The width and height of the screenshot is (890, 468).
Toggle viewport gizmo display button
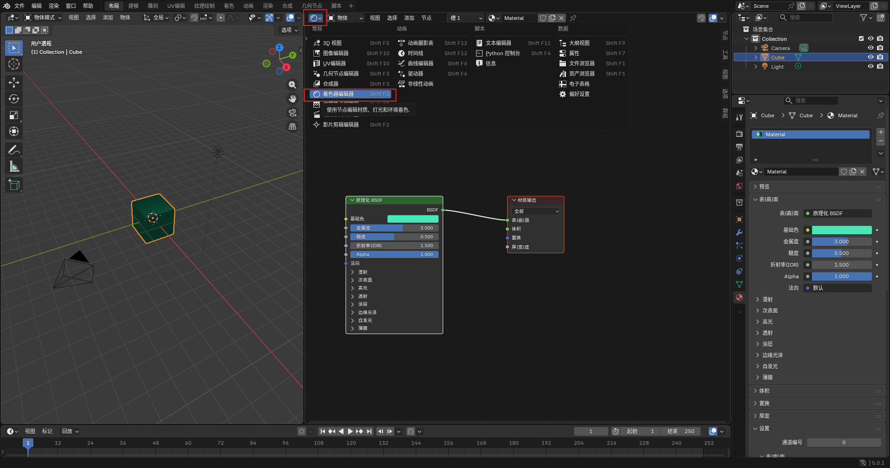(269, 18)
